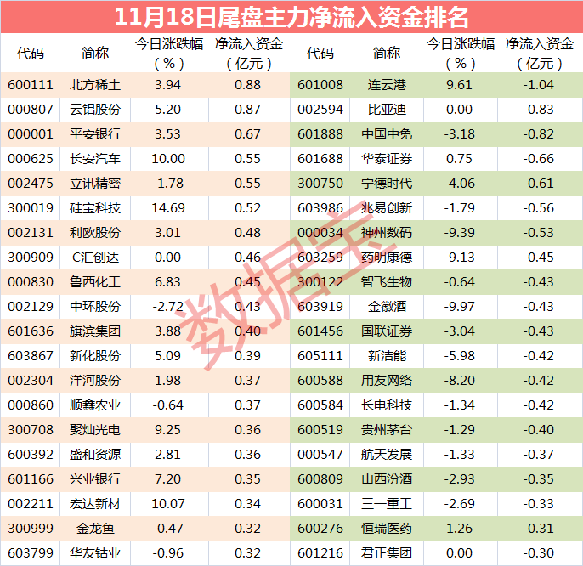583x566 pixels.
Task: Click the name C汇创达
Action: 95,258
